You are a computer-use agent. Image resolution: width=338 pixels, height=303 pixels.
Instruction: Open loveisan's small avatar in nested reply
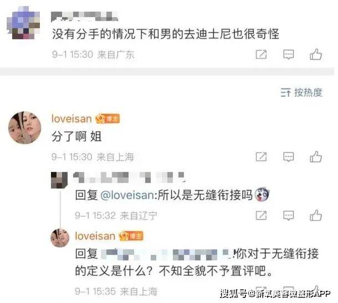tap(60, 238)
